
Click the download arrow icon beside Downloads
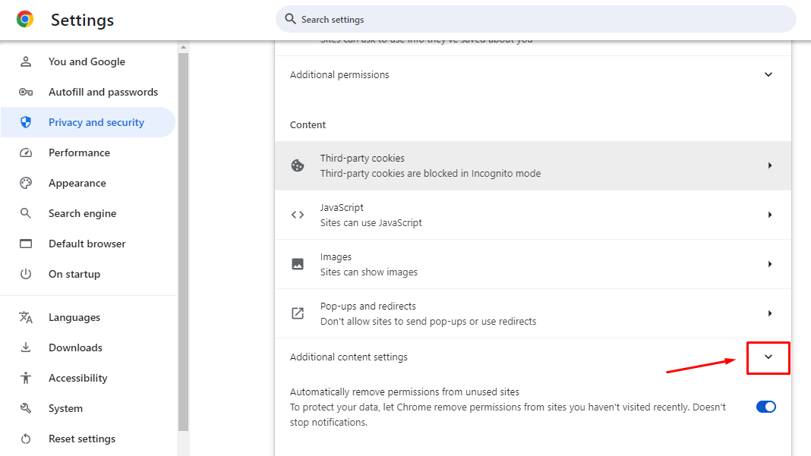[25, 348]
